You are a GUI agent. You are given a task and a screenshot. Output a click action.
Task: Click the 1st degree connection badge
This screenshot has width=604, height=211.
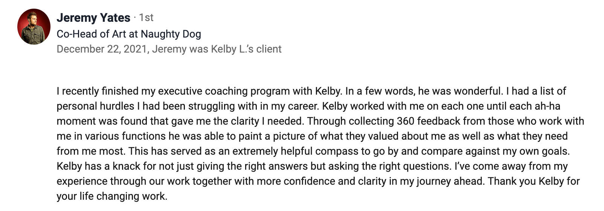tap(146, 18)
